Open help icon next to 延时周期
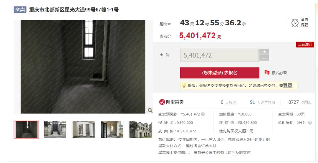 tap(310, 123)
